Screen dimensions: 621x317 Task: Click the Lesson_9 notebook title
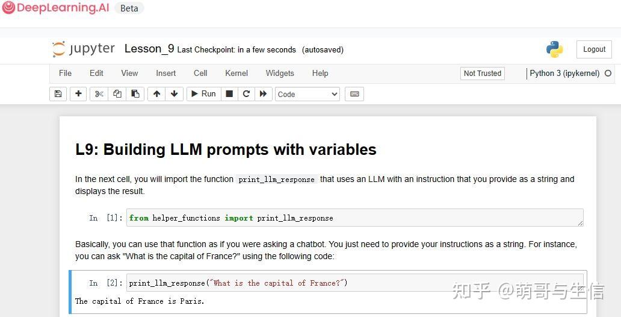click(x=149, y=49)
